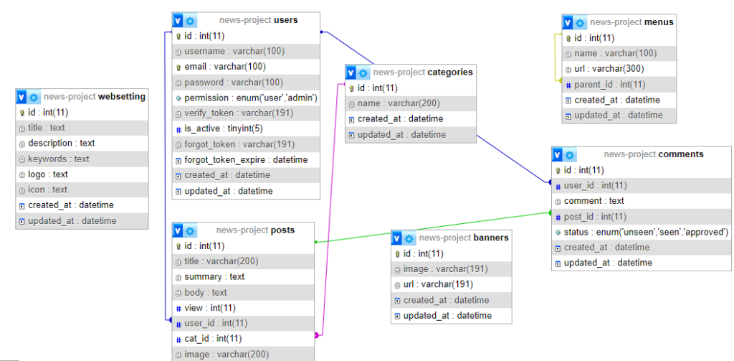Click the hash icon beside menus parent_id

(x=568, y=85)
